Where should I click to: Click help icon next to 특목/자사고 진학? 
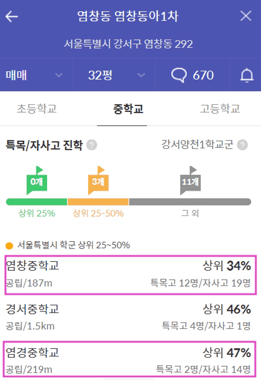(92, 146)
